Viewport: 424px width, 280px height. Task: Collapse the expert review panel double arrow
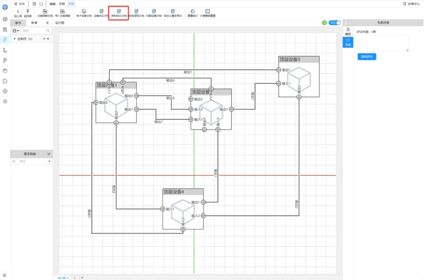346,23
